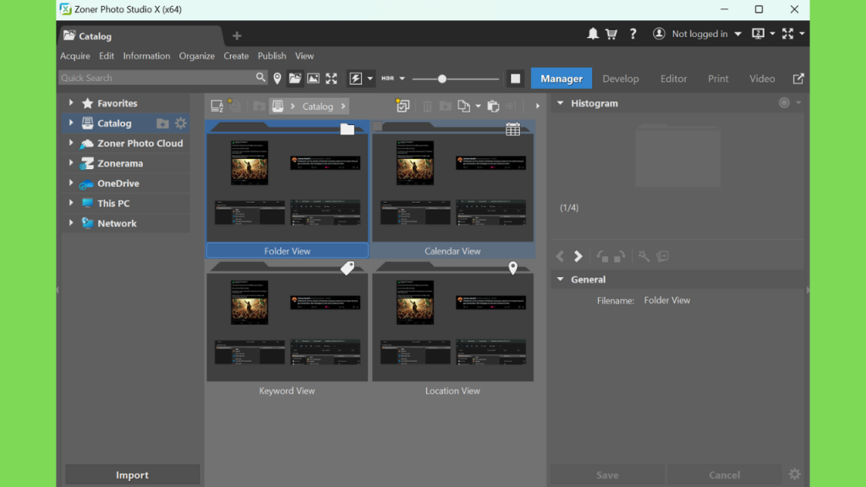866x487 pixels.
Task: Select the Calendar View thumbnail
Action: click(x=452, y=189)
